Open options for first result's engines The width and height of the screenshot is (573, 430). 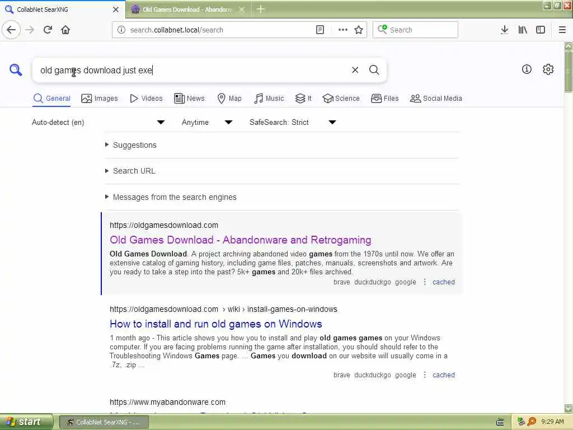[424, 282]
